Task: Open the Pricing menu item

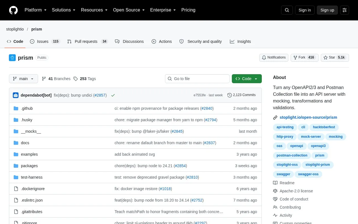Action: click(188, 10)
